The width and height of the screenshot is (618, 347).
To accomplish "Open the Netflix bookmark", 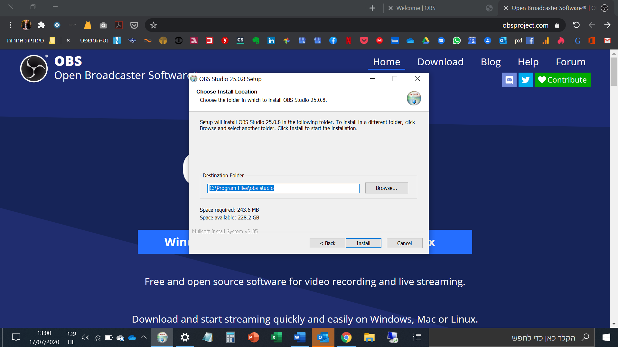I will click(x=349, y=40).
